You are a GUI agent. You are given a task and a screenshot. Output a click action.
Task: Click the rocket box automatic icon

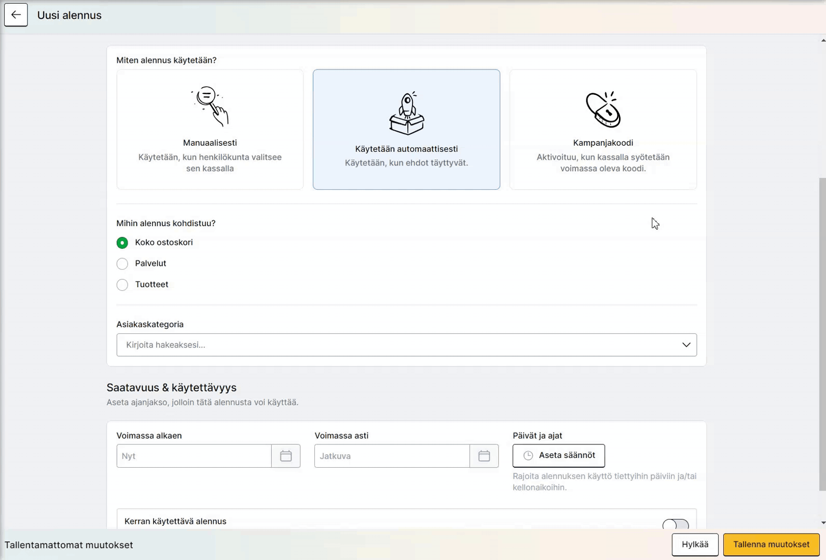click(407, 113)
